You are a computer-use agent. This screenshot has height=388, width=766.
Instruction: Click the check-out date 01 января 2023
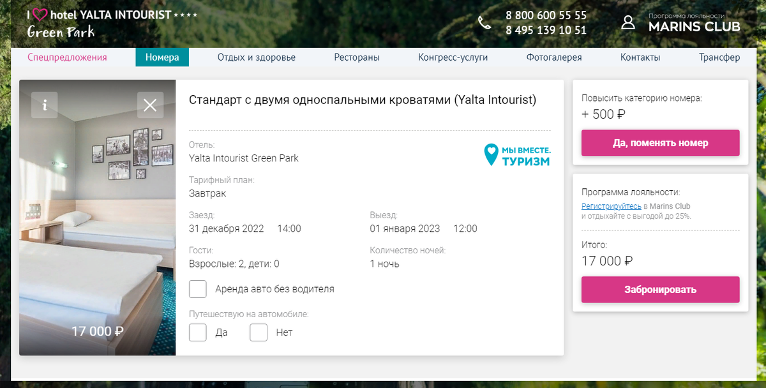405,228
